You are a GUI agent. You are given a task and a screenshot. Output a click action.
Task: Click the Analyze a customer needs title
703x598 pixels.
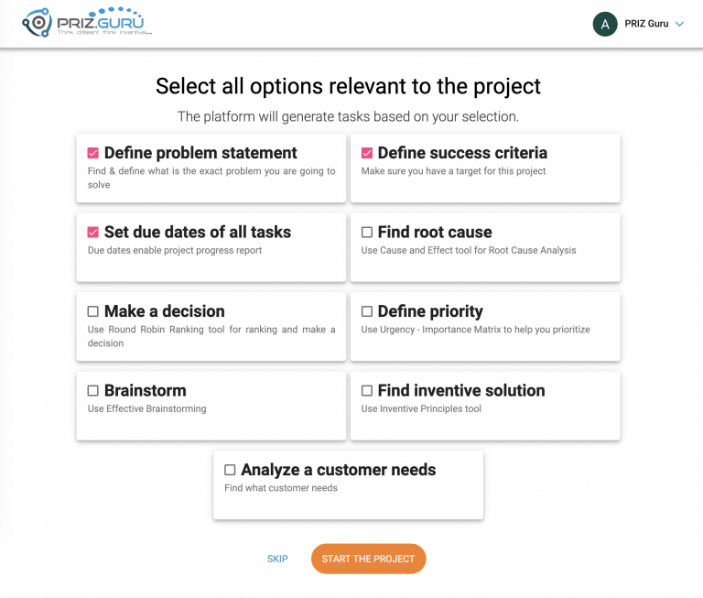[338, 470]
